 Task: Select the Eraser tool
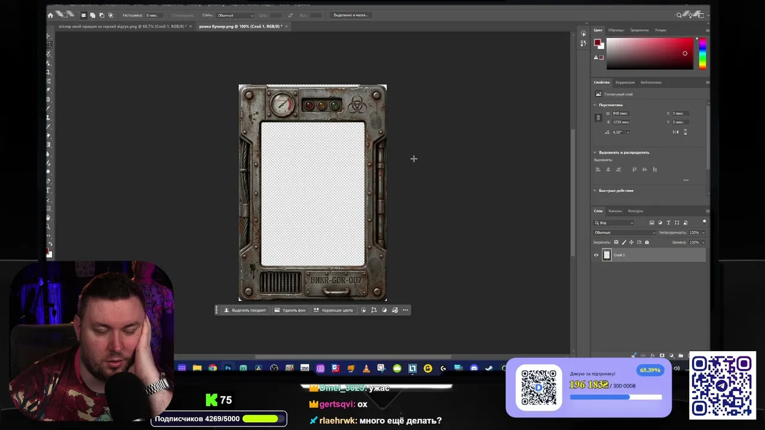click(49, 136)
